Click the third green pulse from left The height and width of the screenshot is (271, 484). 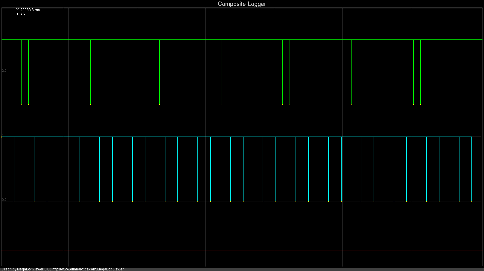click(90, 72)
